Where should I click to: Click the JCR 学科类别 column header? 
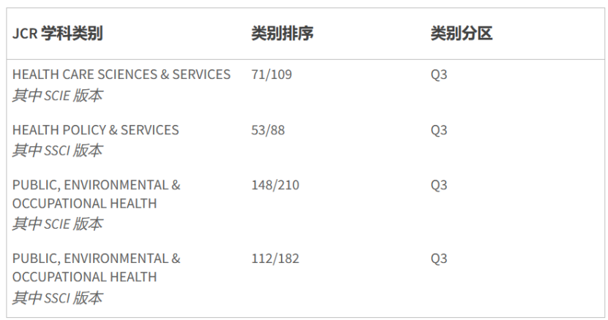[57, 34]
